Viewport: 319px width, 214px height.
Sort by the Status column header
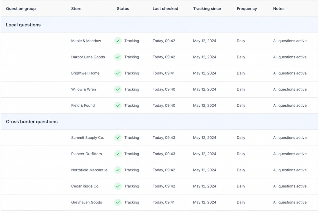click(123, 9)
